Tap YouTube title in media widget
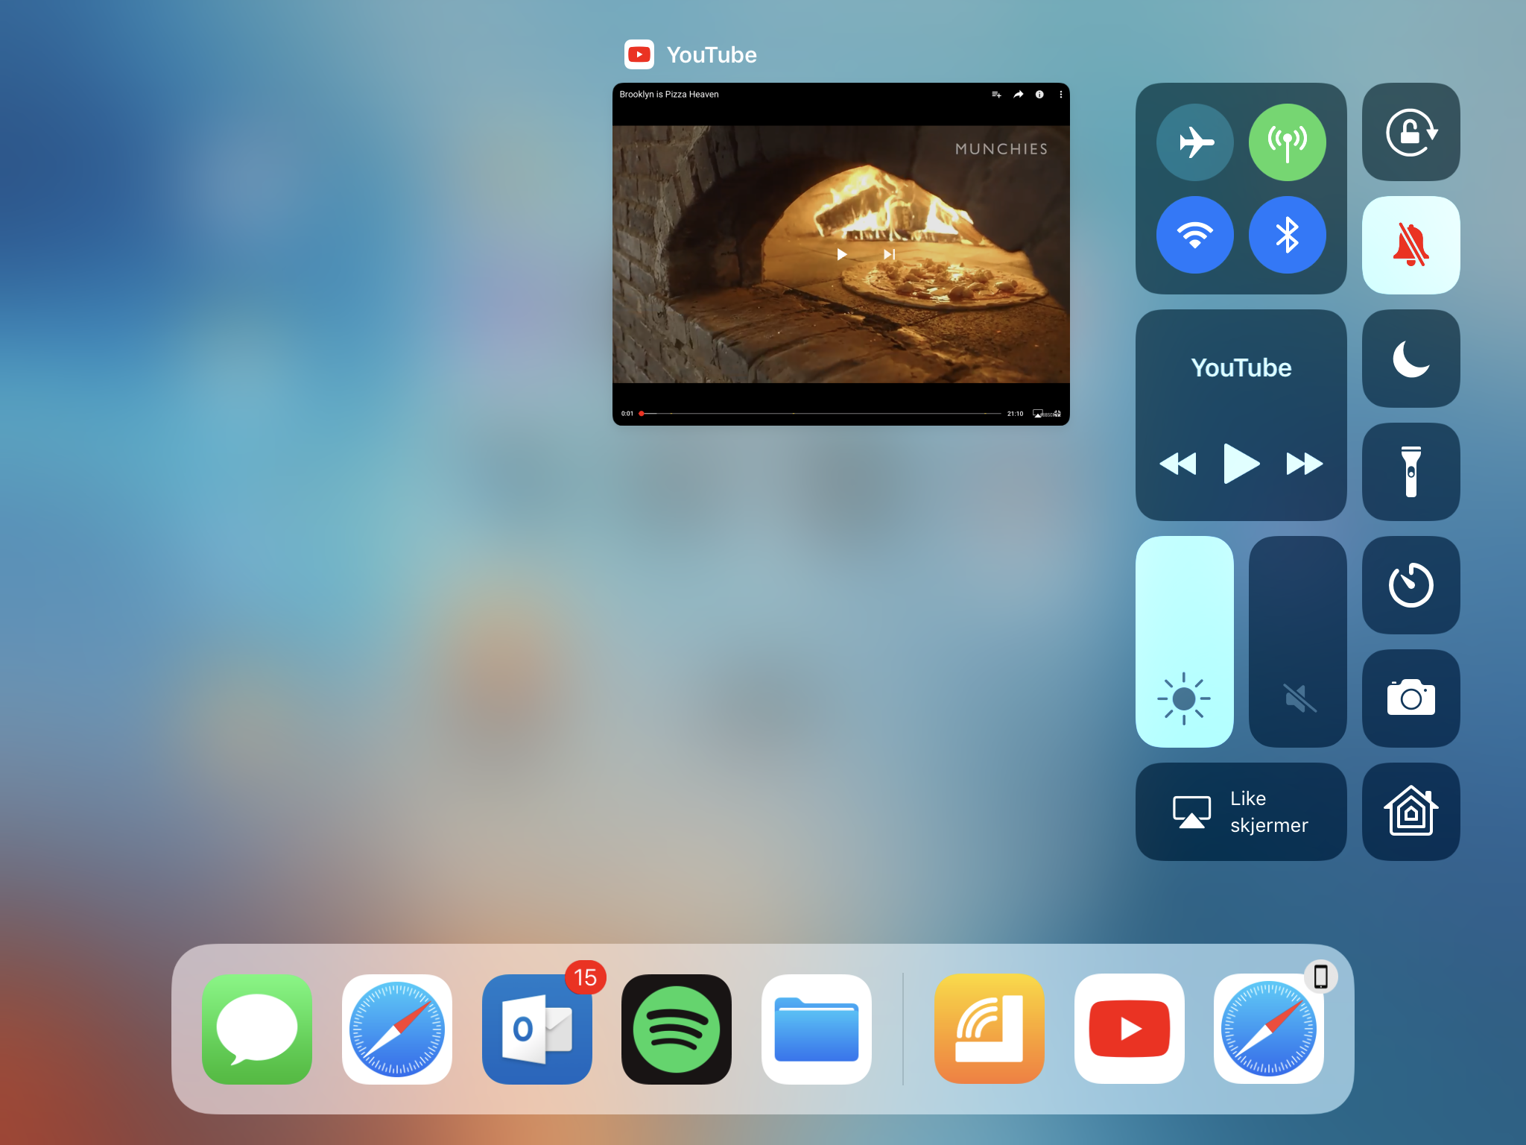 1241,368
